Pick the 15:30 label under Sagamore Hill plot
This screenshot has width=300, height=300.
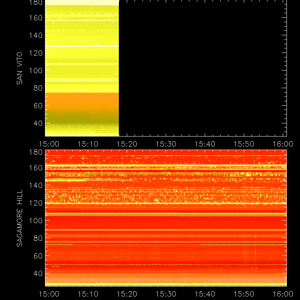click(x=166, y=294)
